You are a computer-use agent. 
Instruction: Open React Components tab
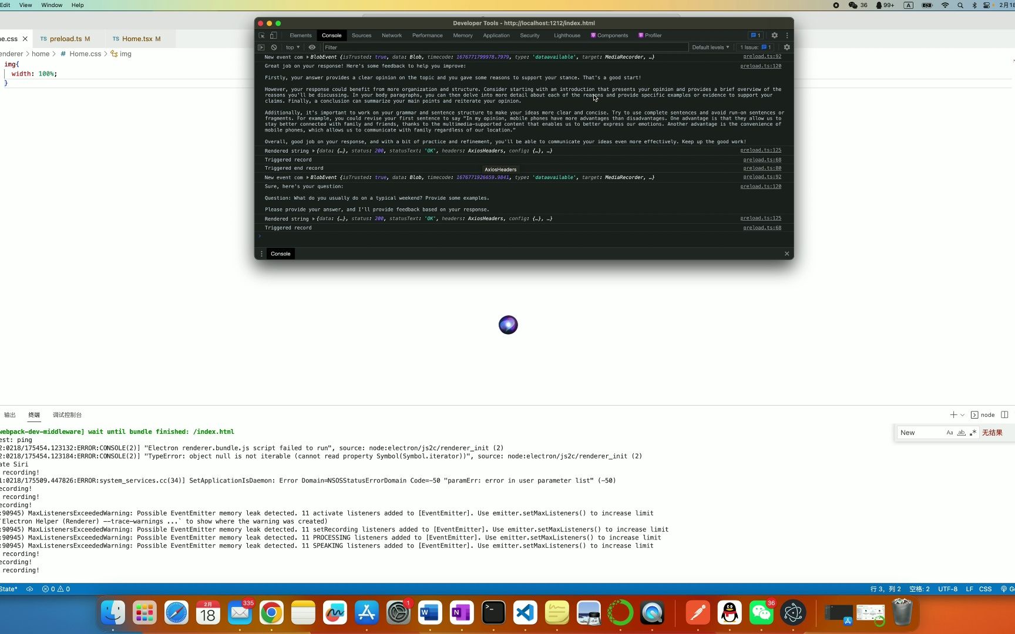pos(609,35)
